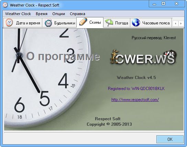Open the respectsoft.com website link
Viewport: 187px width, 147px height.
[135, 100]
